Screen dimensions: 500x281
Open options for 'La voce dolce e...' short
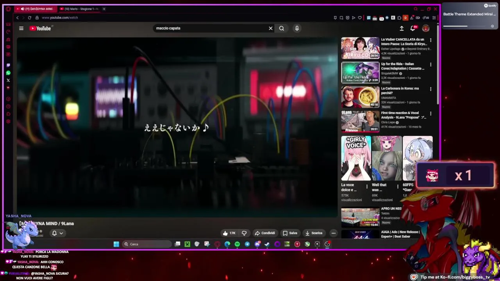(x=367, y=187)
